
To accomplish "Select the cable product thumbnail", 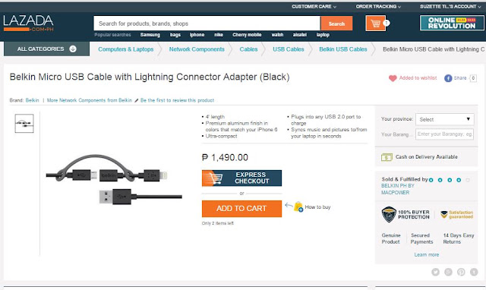I will [24, 124].
